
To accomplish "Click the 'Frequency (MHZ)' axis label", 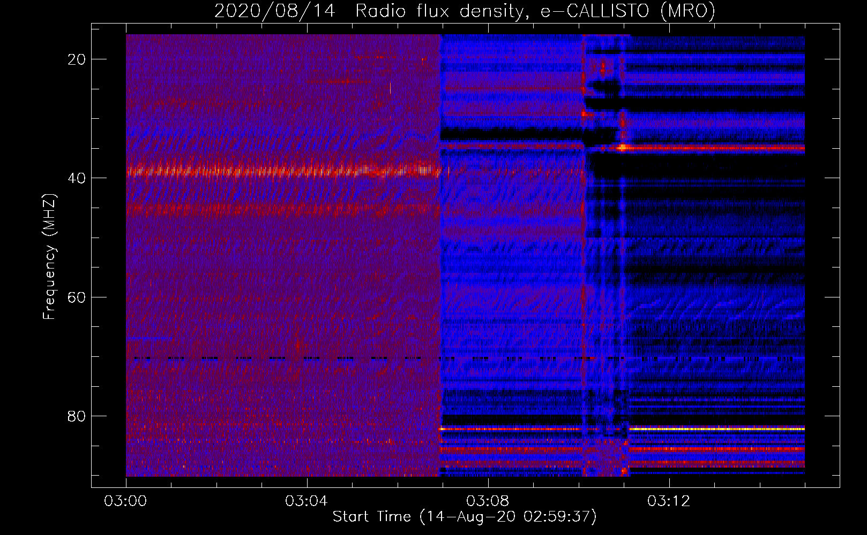I will [x=49, y=257].
